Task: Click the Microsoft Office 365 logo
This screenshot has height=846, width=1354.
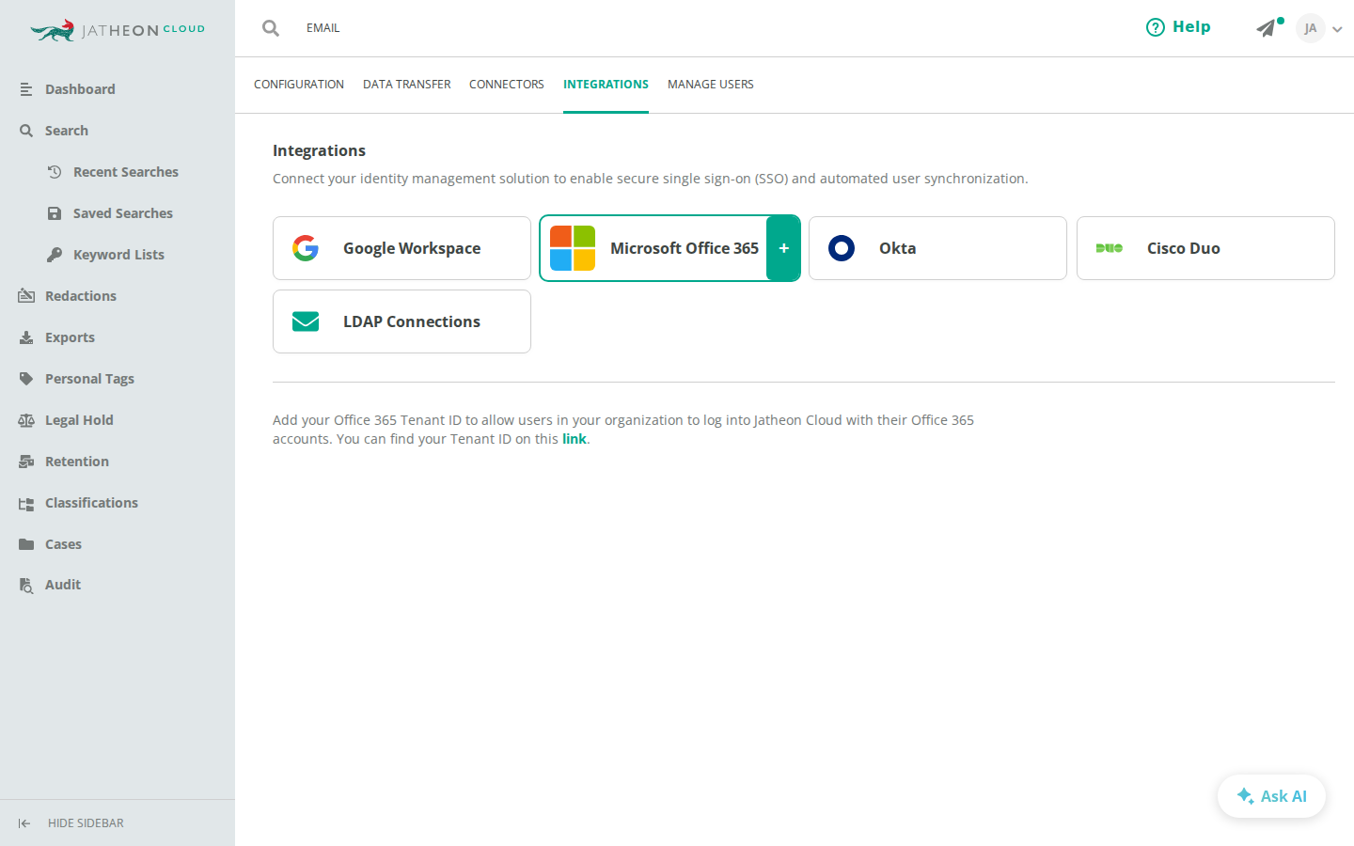Action: pyautogui.click(x=573, y=248)
